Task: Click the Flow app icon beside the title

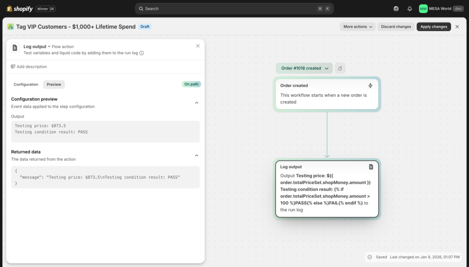Action: coord(11,27)
